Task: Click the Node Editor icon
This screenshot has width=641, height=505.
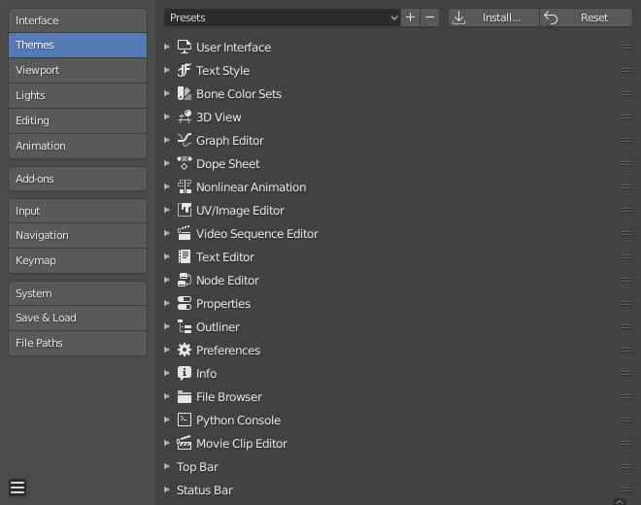Action: click(185, 280)
